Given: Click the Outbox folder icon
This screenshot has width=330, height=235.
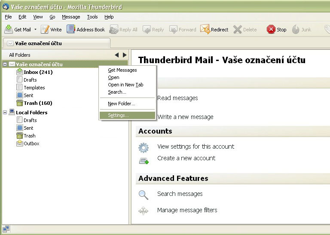Looking at the screenshot, I should point(20,143).
